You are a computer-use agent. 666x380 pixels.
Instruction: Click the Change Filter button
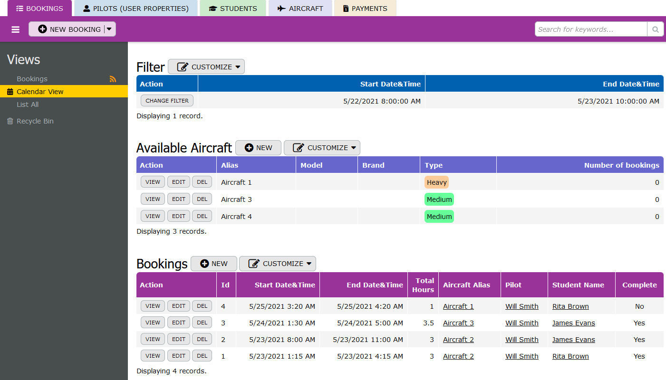pos(167,101)
